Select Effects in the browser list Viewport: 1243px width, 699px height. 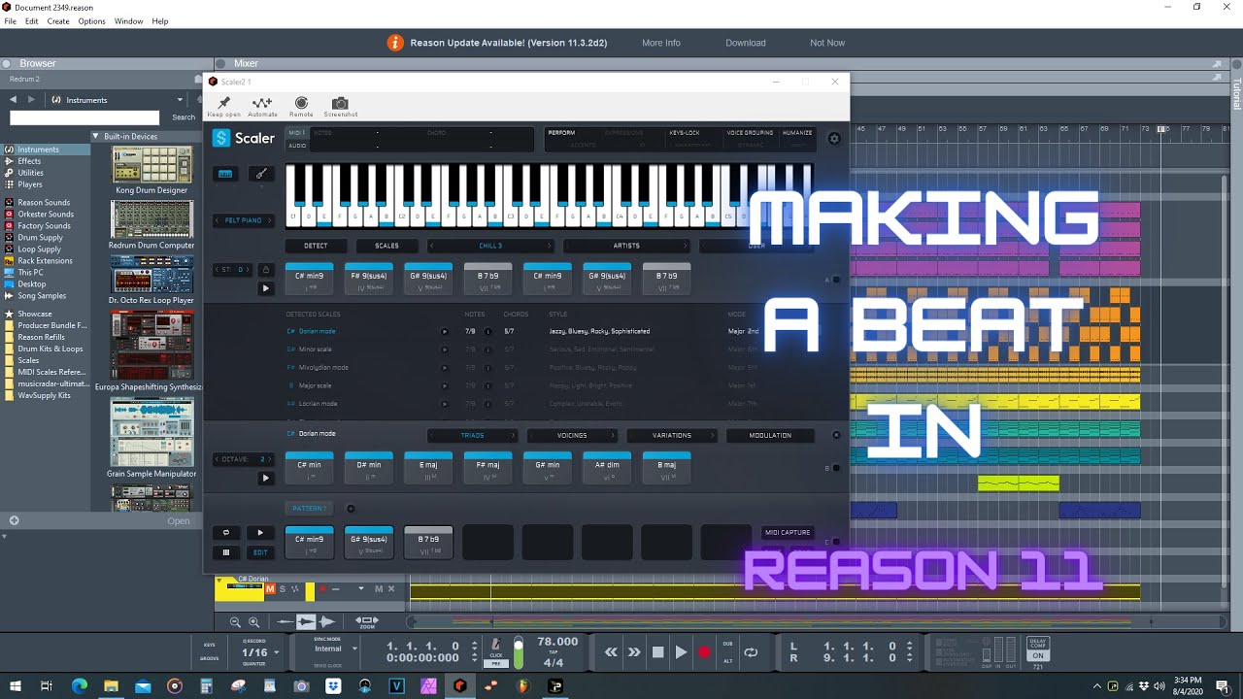29,161
